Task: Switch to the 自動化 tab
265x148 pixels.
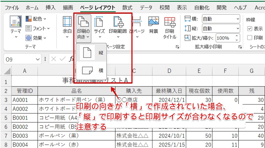Action: [x=202, y=7]
